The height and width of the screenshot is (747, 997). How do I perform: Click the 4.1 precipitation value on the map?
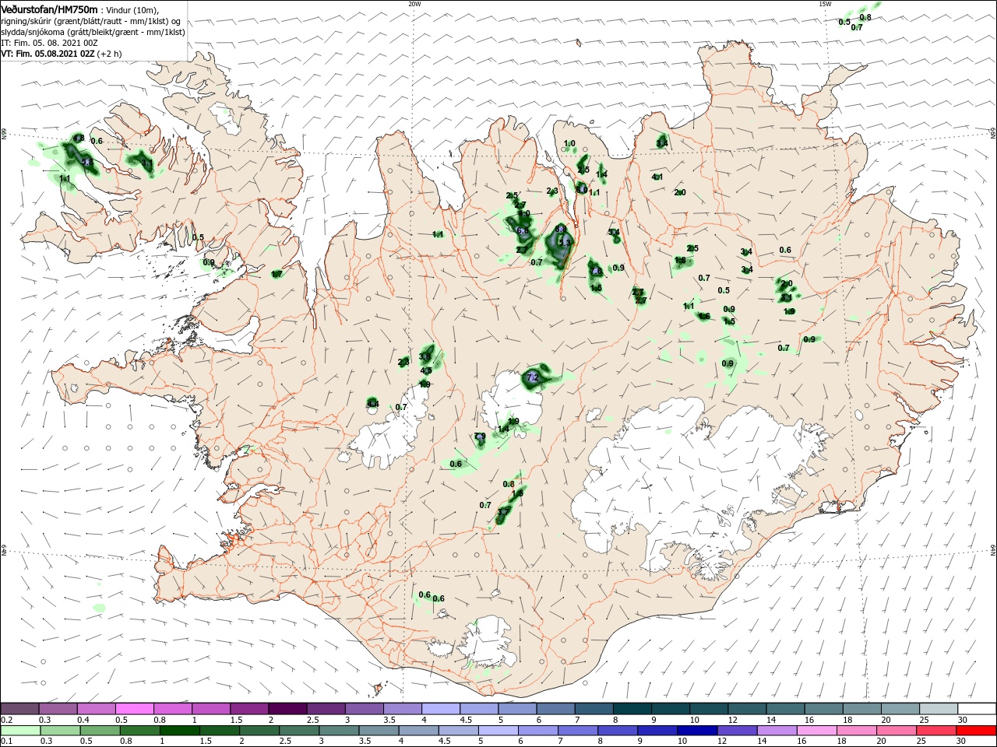click(657, 177)
